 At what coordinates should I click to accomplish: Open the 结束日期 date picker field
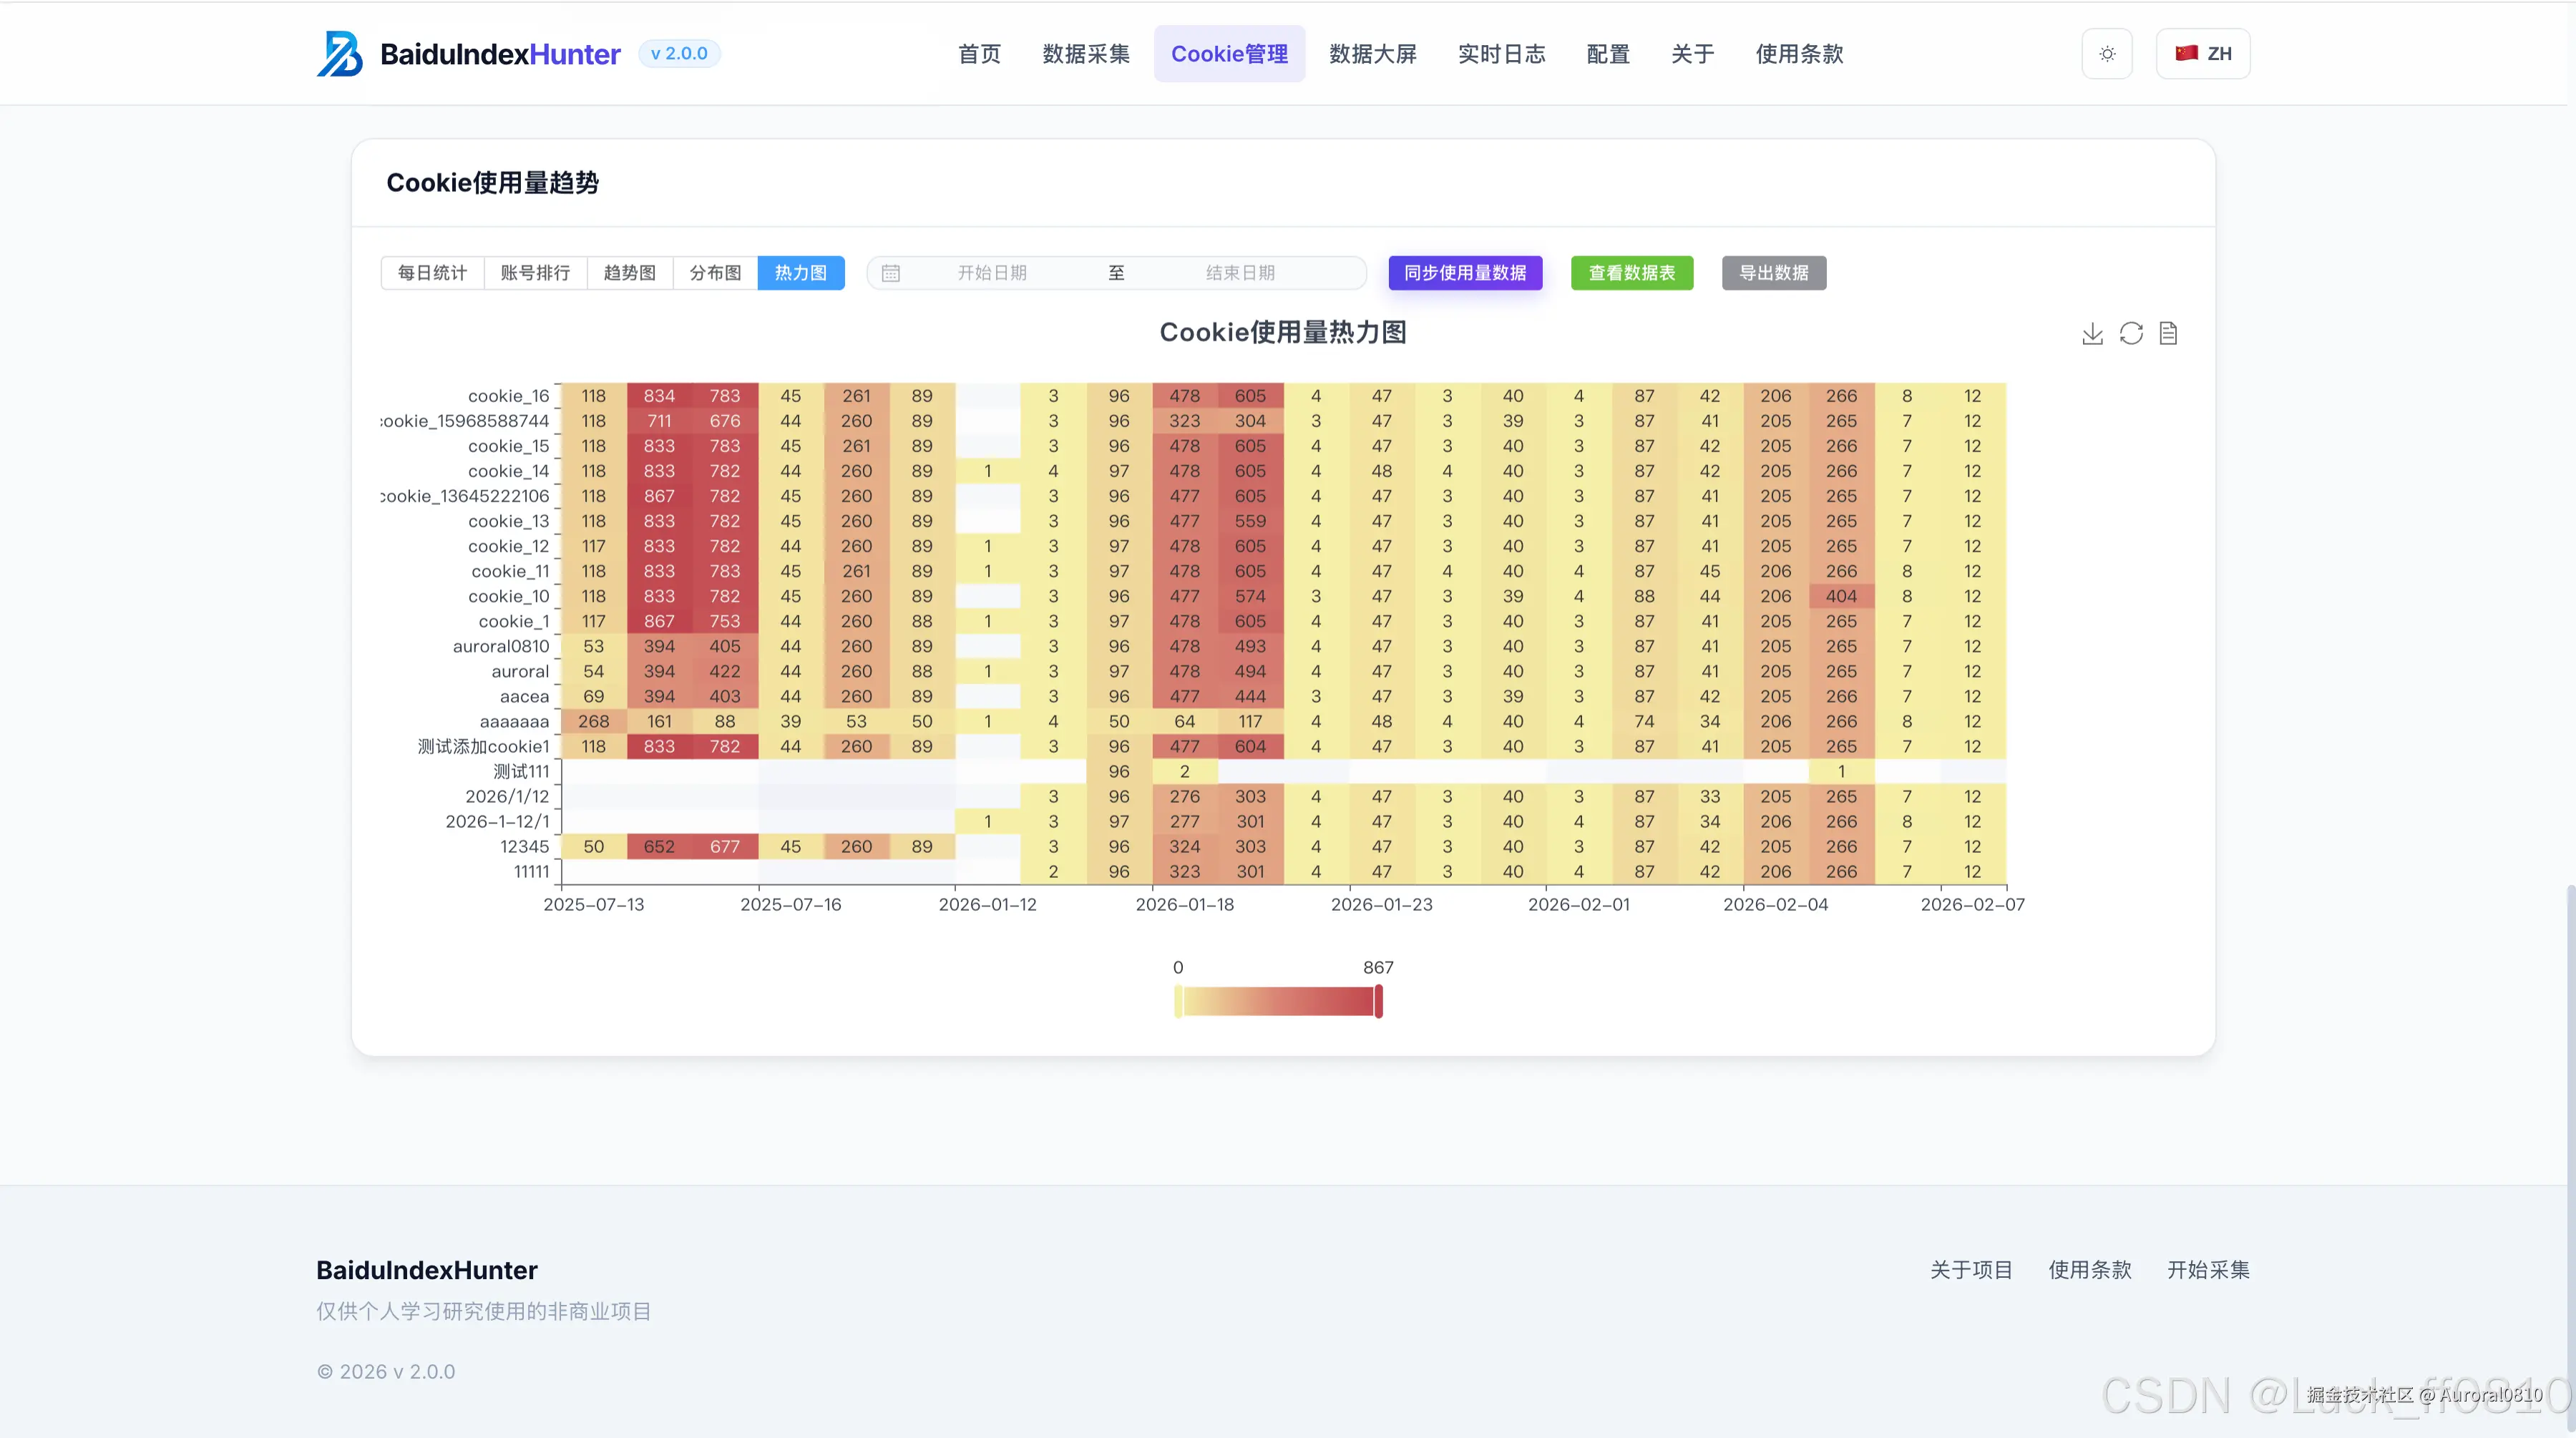click(1240, 273)
